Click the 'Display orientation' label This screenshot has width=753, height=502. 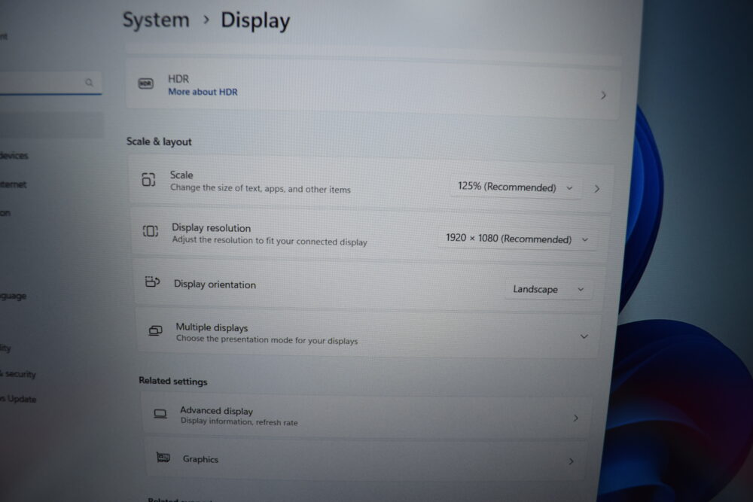[215, 284]
